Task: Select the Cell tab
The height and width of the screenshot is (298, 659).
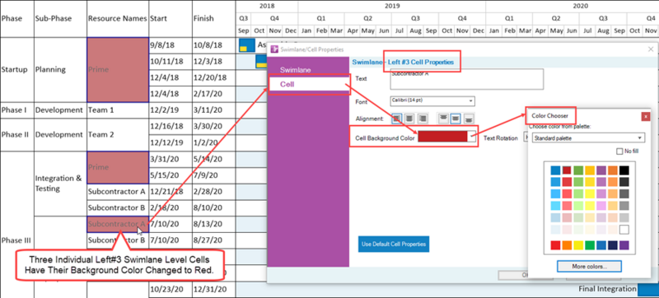Action: (309, 84)
